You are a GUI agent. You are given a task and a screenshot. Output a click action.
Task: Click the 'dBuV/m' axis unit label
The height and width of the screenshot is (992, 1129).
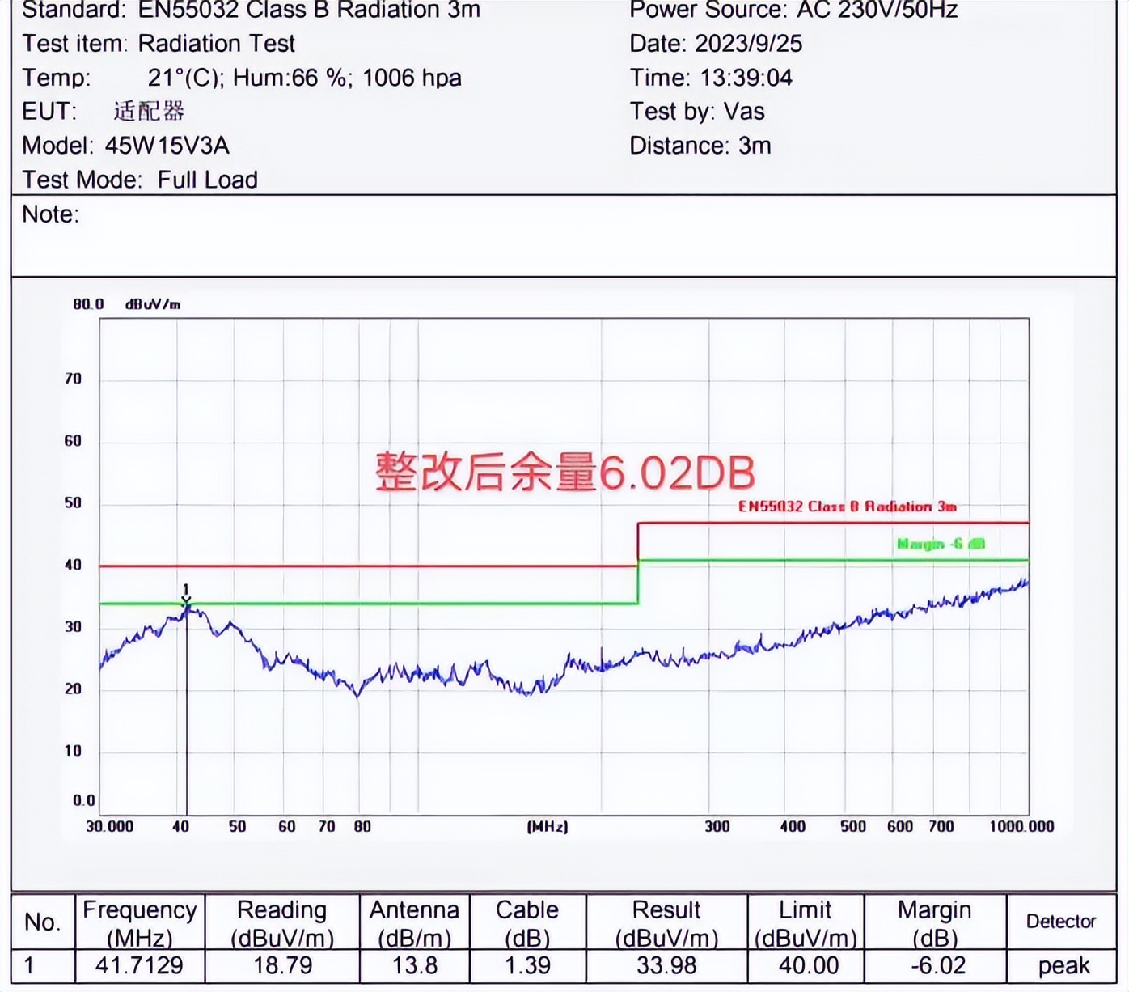click(153, 304)
